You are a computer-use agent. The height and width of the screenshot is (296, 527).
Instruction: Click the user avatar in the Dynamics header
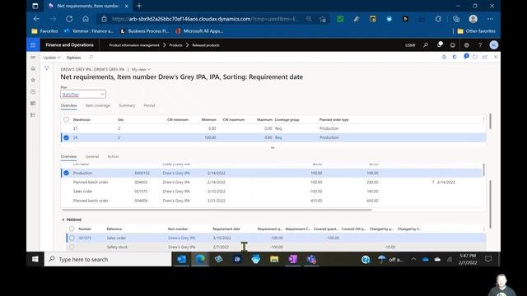pos(494,45)
